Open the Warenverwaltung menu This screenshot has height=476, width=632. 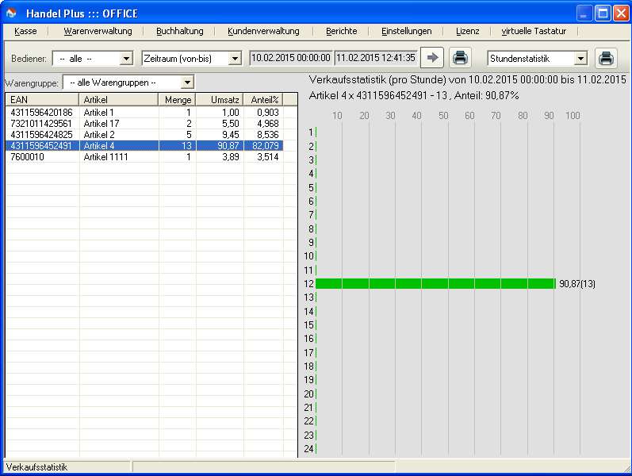[98, 31]
